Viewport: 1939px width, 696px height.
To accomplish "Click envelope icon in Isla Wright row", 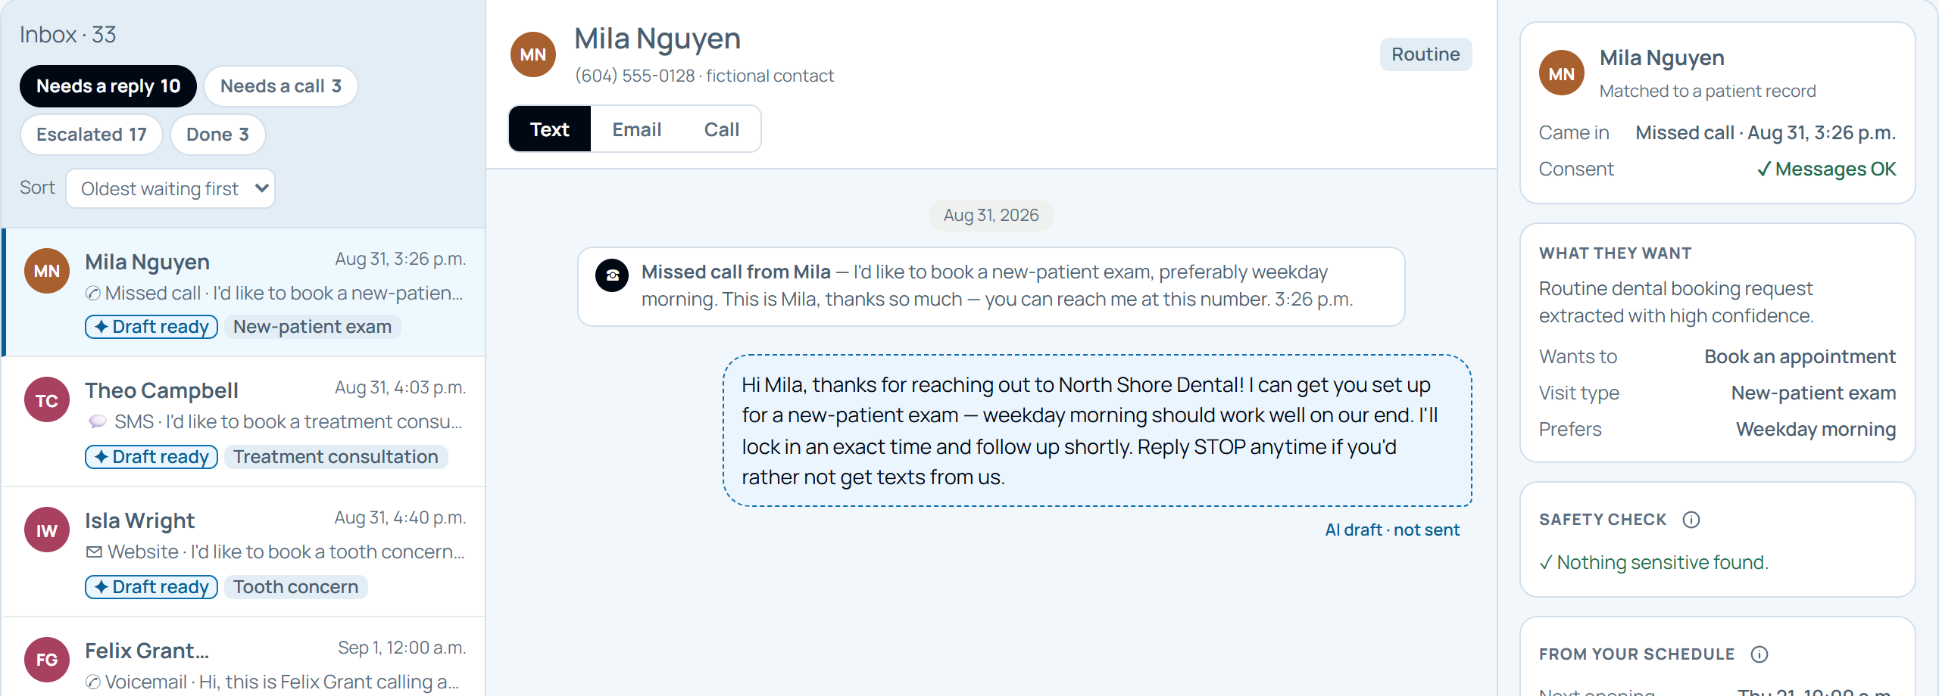I will (x=94, y=552).
